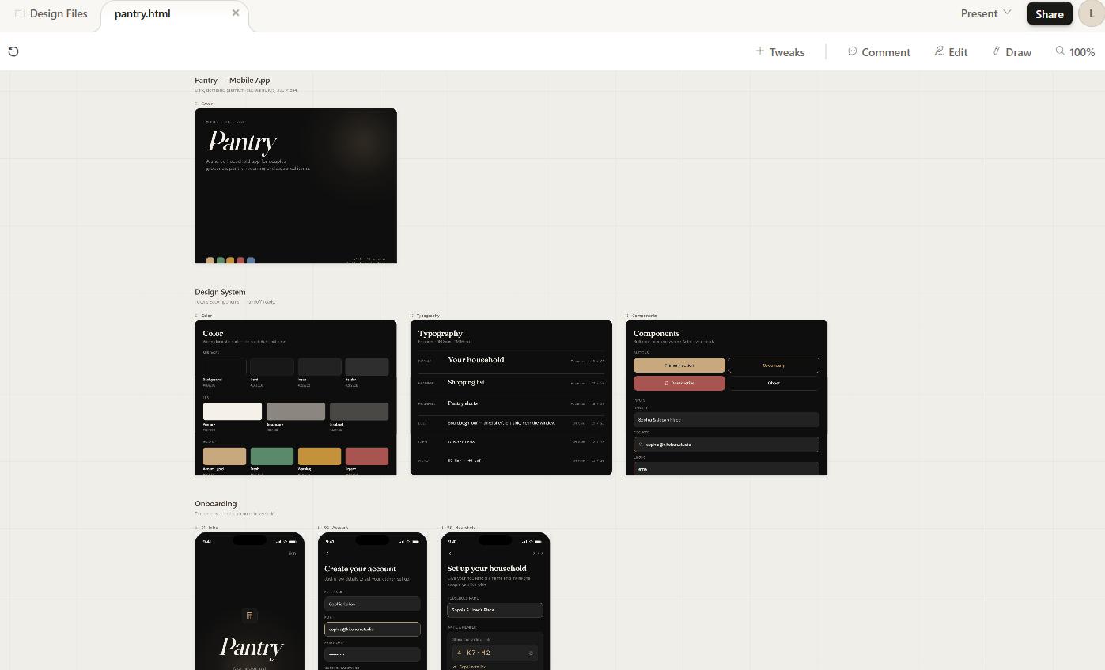The width and height of the screenshot is (1105, 670).
Task: Click the household name field on Household screen
Action: (x=495, y=611)
